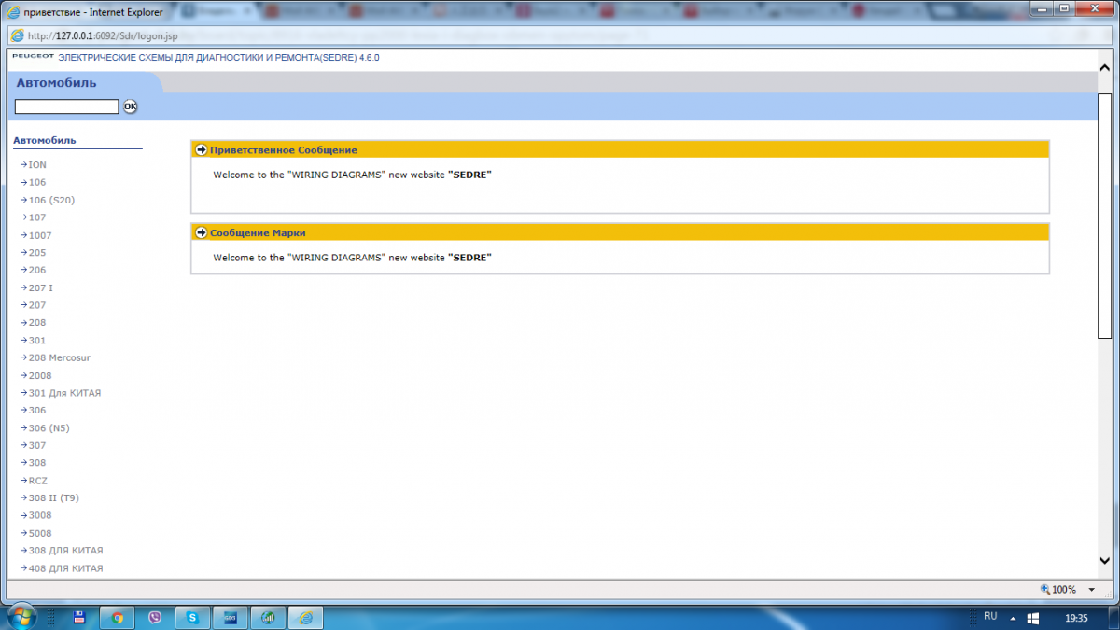The width and height of the screenshot is (1120, 630).
Task: Open the 206 vehicle entry
Action: click(37, 271)
